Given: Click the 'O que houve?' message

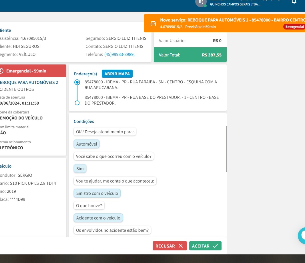Looking at the screenshot, I should click(x=89, y=205).
